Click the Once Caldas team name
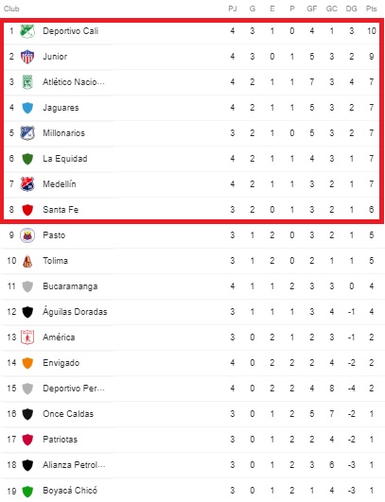Viewport: 385px width, 502px height. (68, 414)
